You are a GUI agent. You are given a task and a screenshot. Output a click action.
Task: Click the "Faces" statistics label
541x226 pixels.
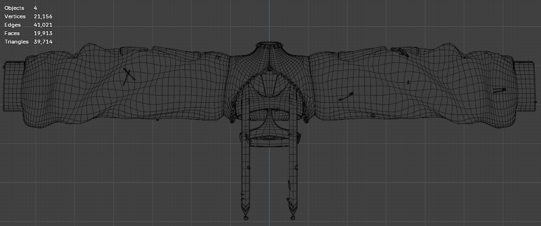[x=12, y=33]
